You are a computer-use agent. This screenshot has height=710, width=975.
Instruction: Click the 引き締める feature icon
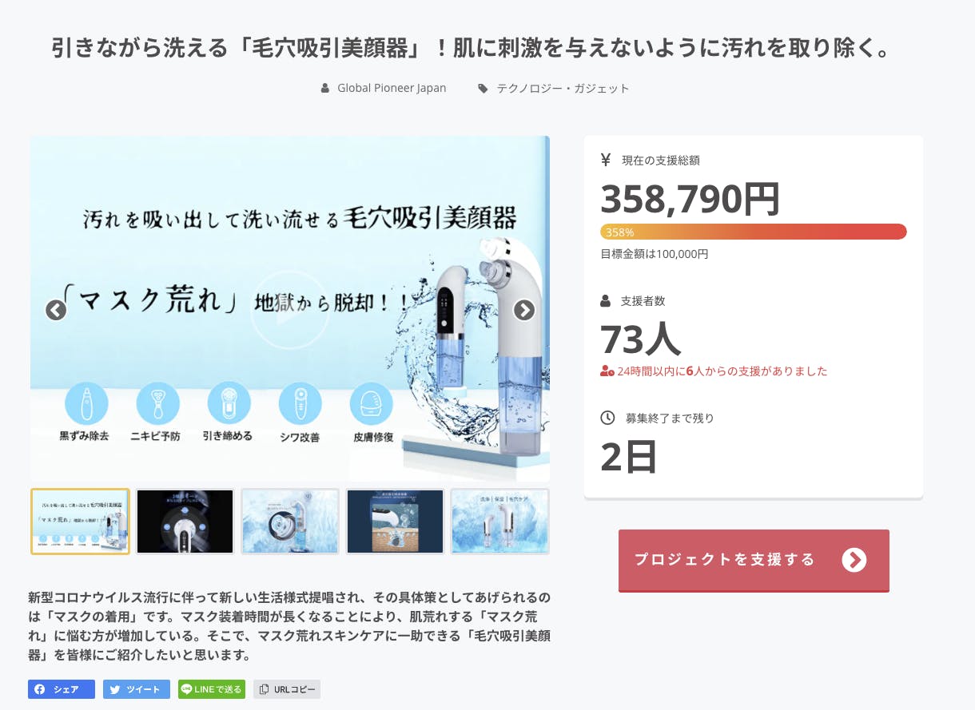pyautogui.click(x=229, y=403)
